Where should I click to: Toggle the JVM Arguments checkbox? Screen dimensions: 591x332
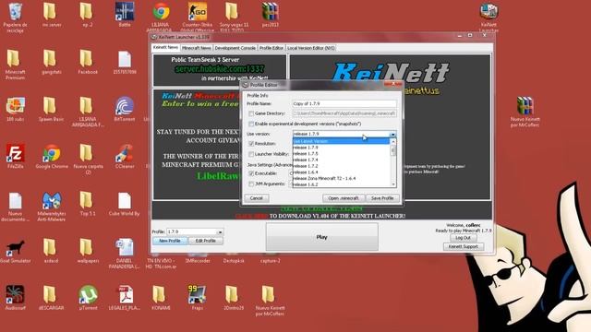click(251, 184)
